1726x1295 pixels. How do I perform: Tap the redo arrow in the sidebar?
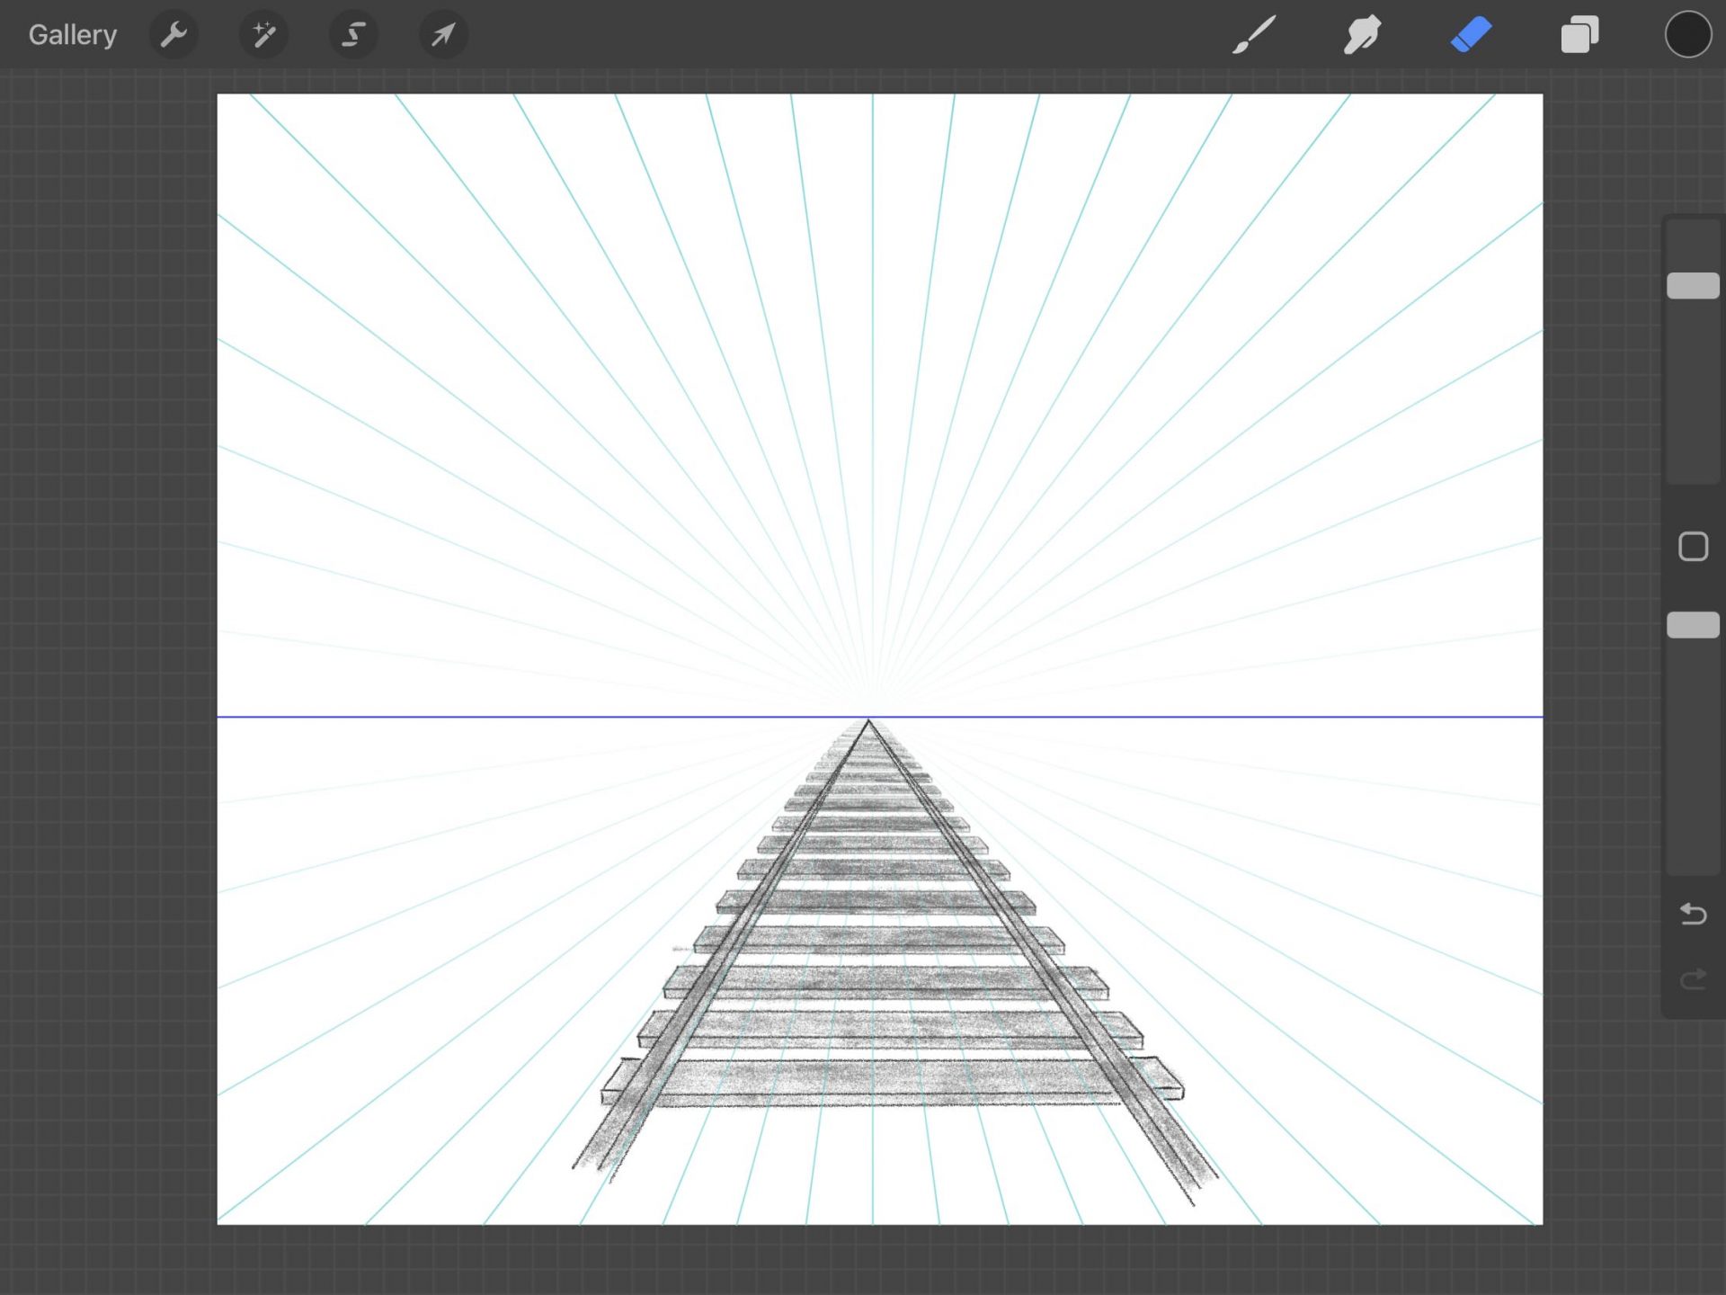pos(1694,980)
